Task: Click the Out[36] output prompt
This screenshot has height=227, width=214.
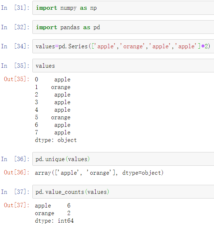Action: pos(17,173)
